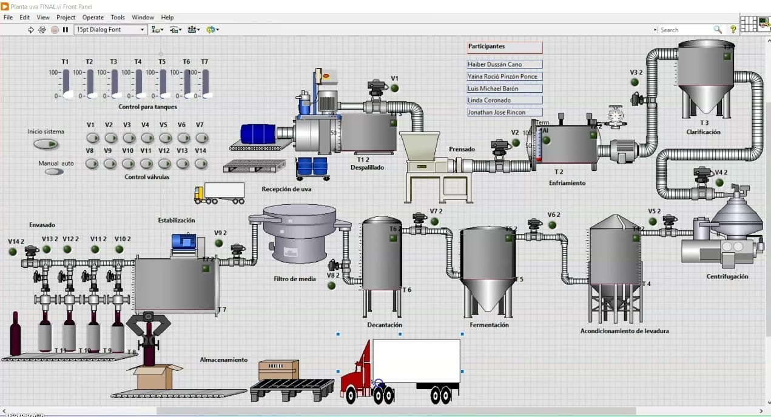Open the Reorder dropdown arrow
Viewport: 771px width, 417px height.
[217, 29]
